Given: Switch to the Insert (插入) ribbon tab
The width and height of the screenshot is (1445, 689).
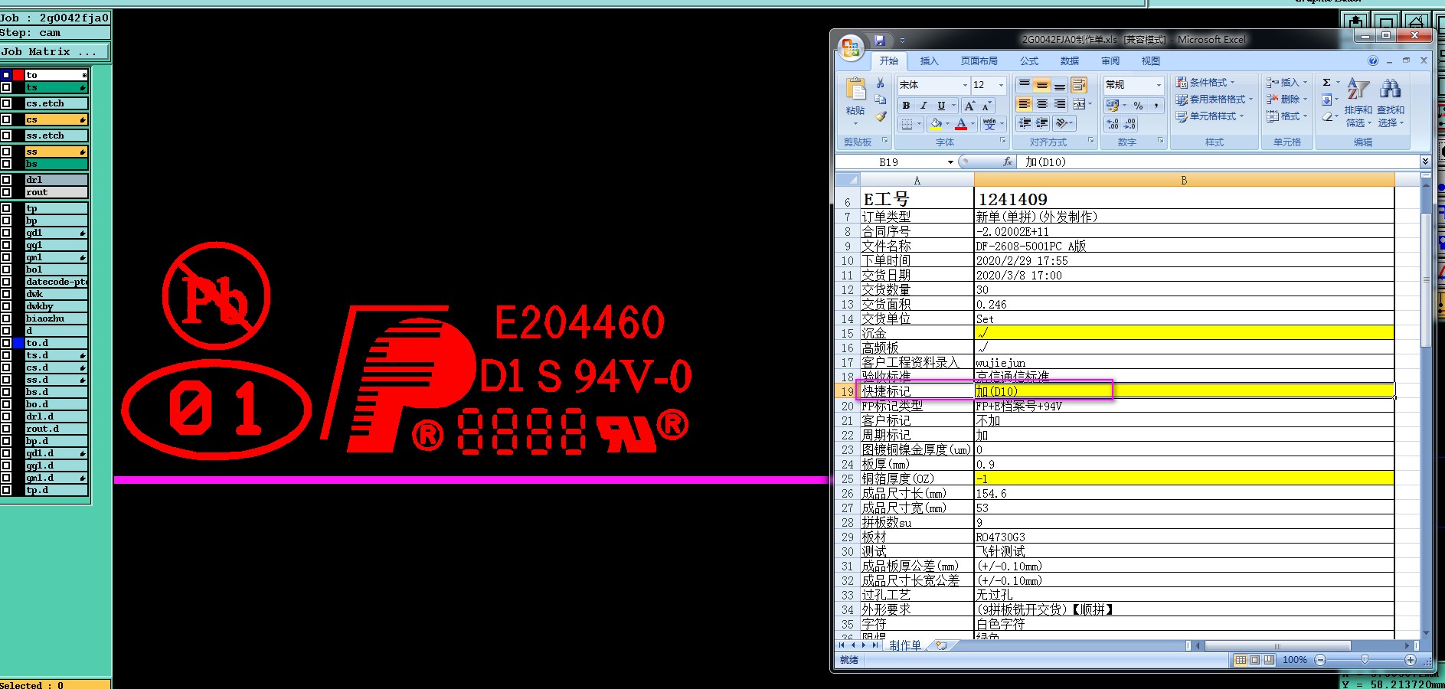Looking at the screenshot, I should pos(929,61).
